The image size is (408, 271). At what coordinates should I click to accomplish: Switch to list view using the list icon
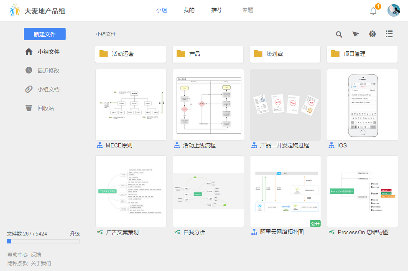[389, 34]
